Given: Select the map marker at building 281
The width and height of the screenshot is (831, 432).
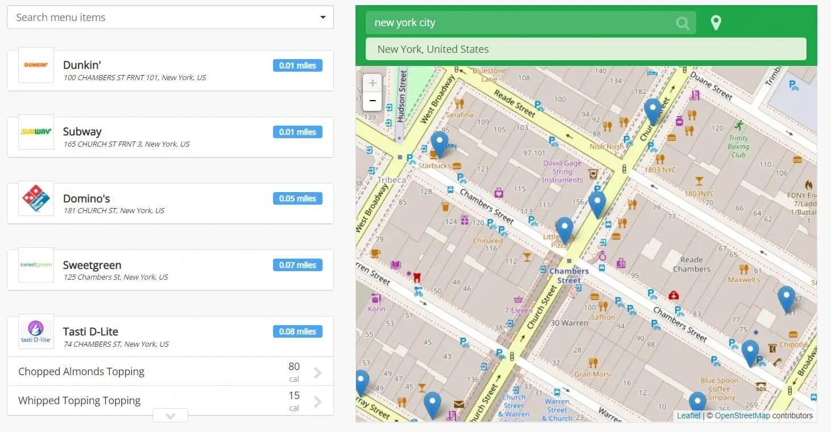Looking at the screenshot, I should [786, 300].
